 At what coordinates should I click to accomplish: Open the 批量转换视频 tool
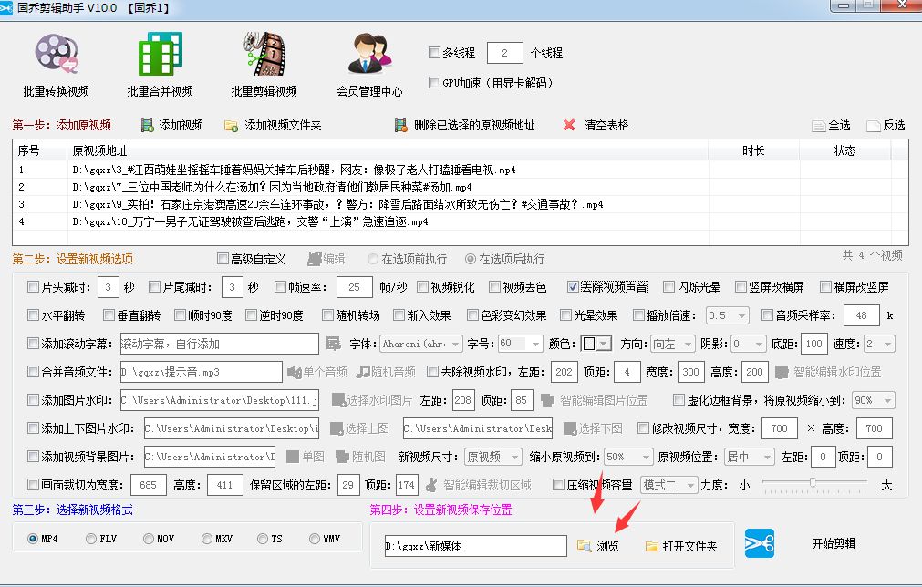[57, 64]
